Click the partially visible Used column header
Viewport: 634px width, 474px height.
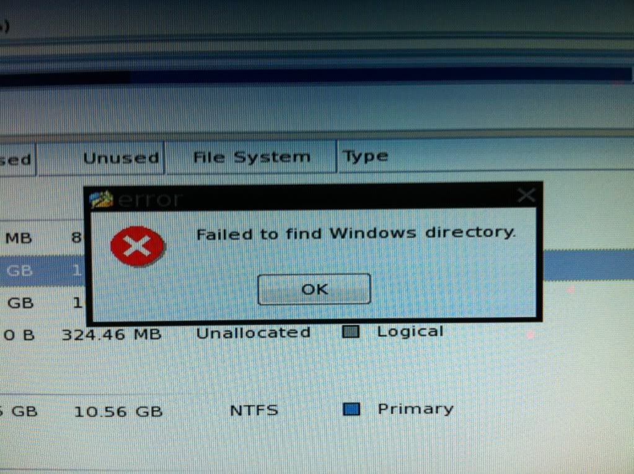(x=17, y=159)
